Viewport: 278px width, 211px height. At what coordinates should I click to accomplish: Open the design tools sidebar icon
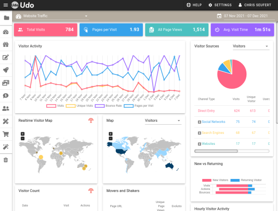6,121
